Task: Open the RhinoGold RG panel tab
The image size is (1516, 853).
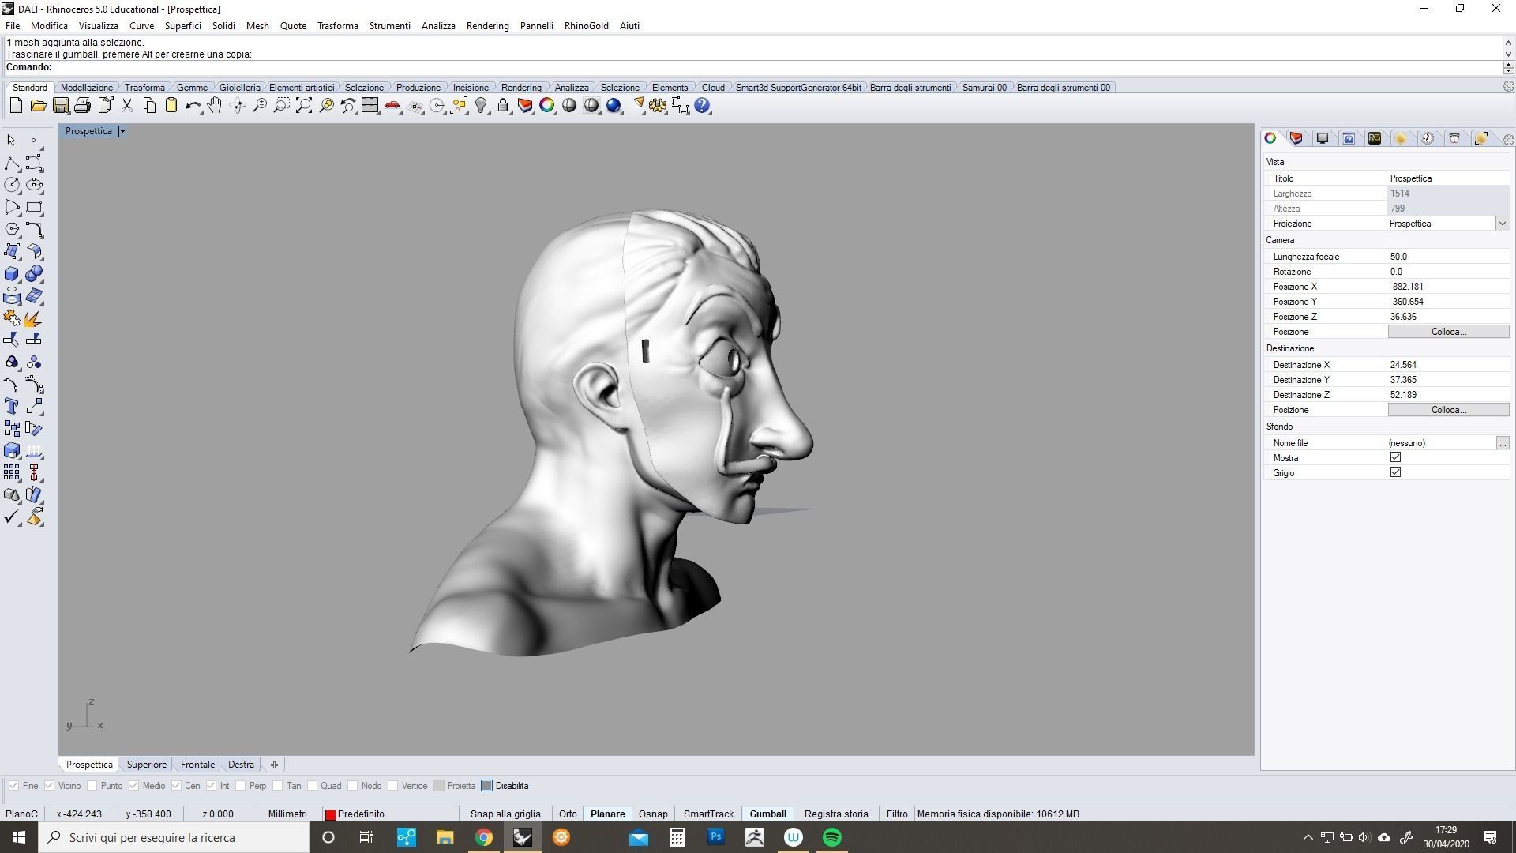Action: coord(1375,138)
